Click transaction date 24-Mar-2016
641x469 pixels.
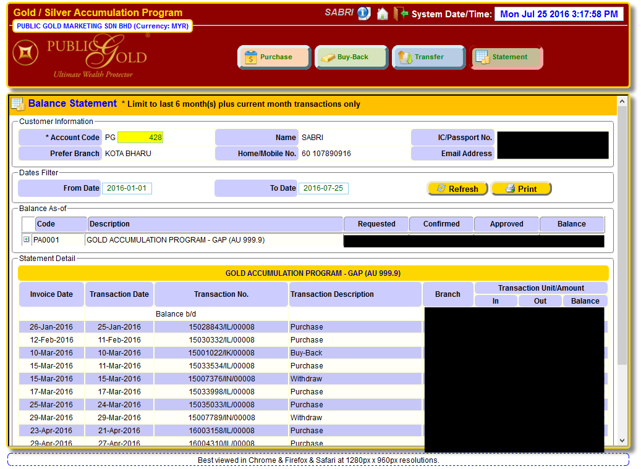tap(119, 405)
